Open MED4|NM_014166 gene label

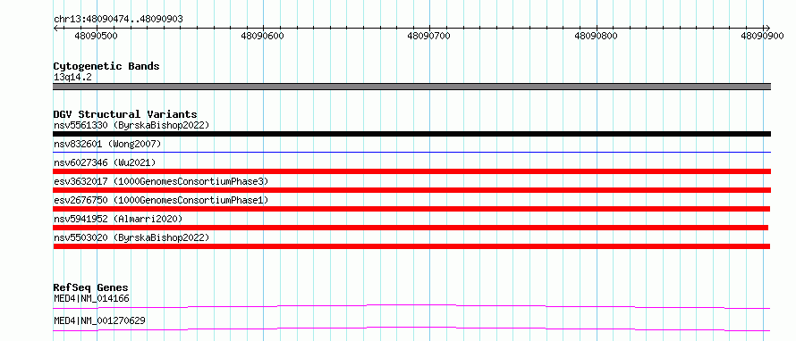[x=91, y=299]
